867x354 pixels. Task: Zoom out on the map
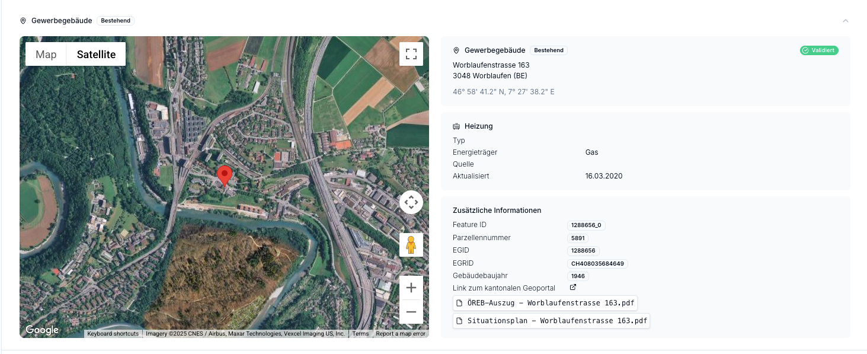point(411,312)
